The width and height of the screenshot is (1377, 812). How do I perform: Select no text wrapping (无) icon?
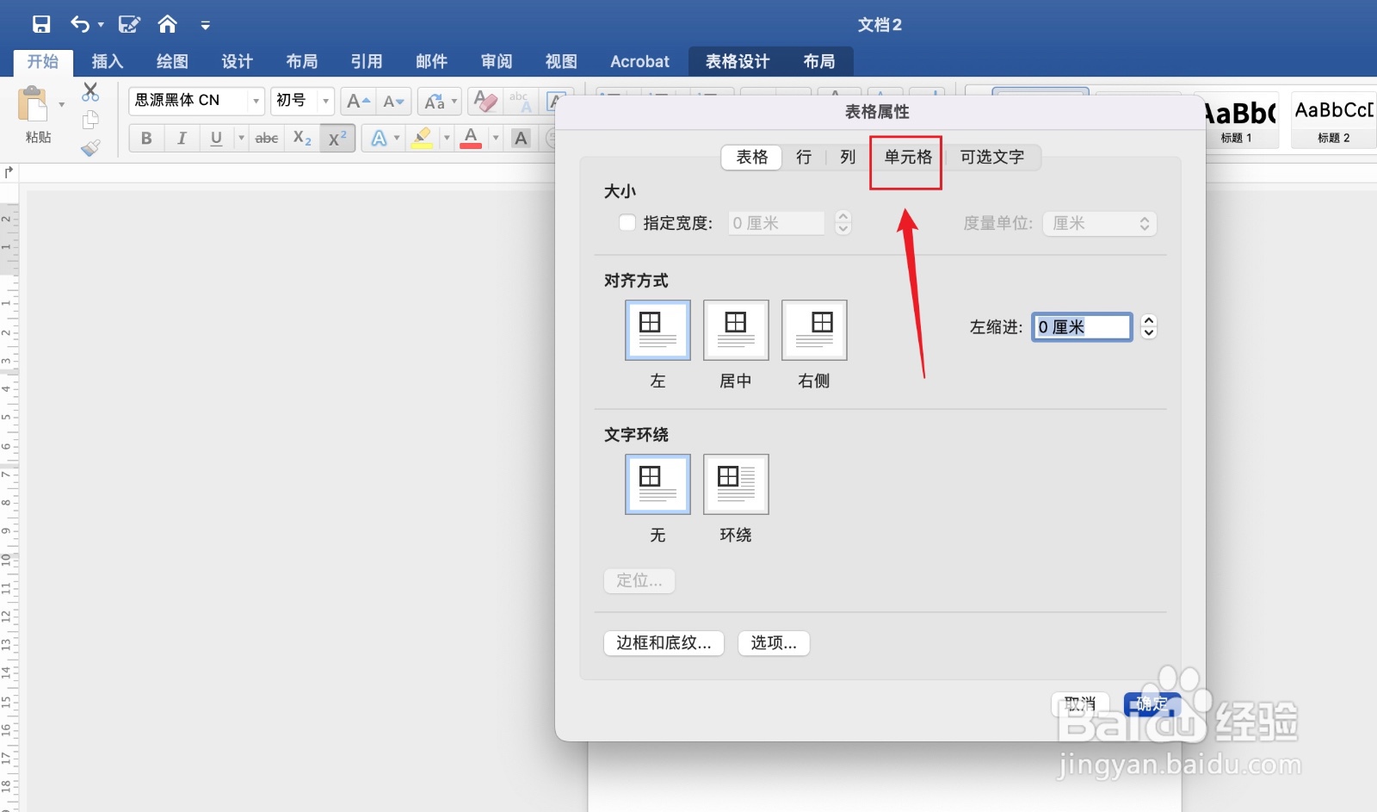(658, 484)
